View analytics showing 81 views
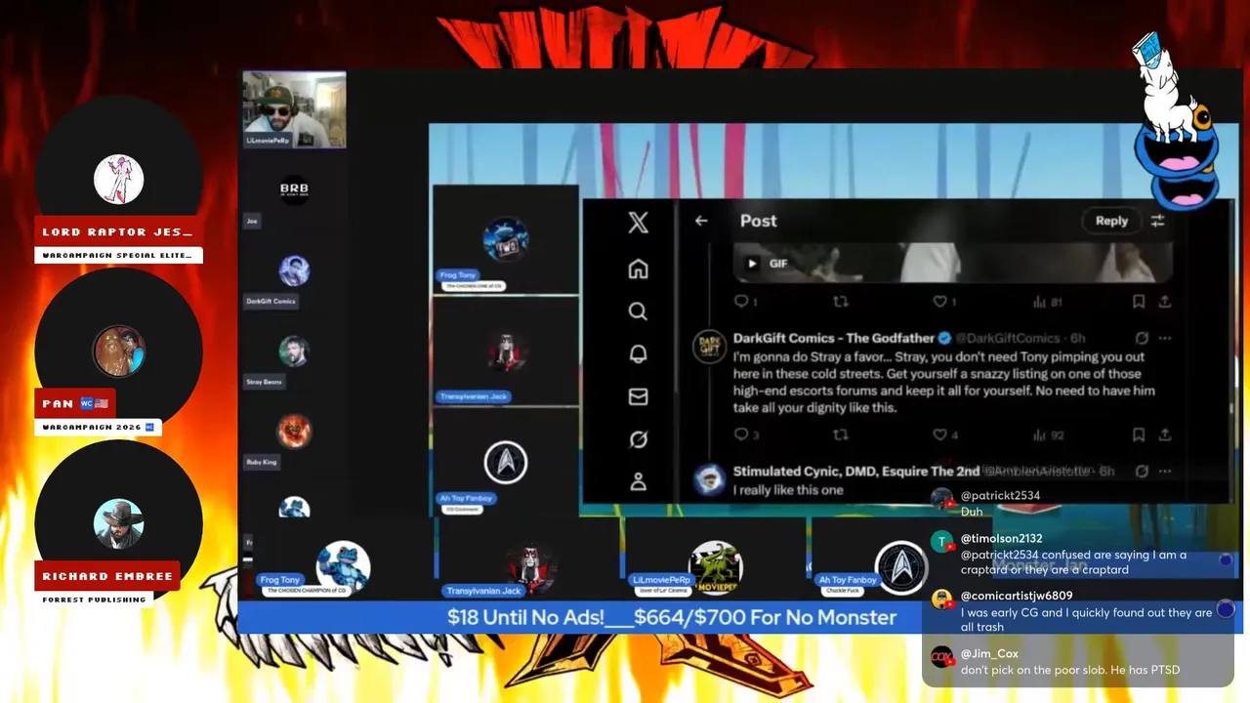1250x703 pixels. pyautogui.click(x=1047, y=302)
